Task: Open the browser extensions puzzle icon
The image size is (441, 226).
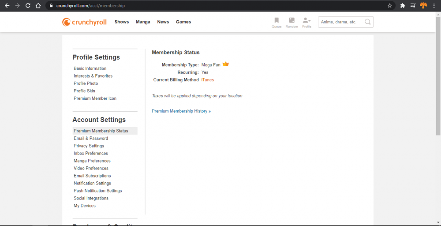Action: pyautogui.click(x=403, y=6)
